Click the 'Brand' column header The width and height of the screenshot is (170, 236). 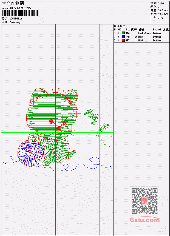pyautogui.click(x=157, y=30)
